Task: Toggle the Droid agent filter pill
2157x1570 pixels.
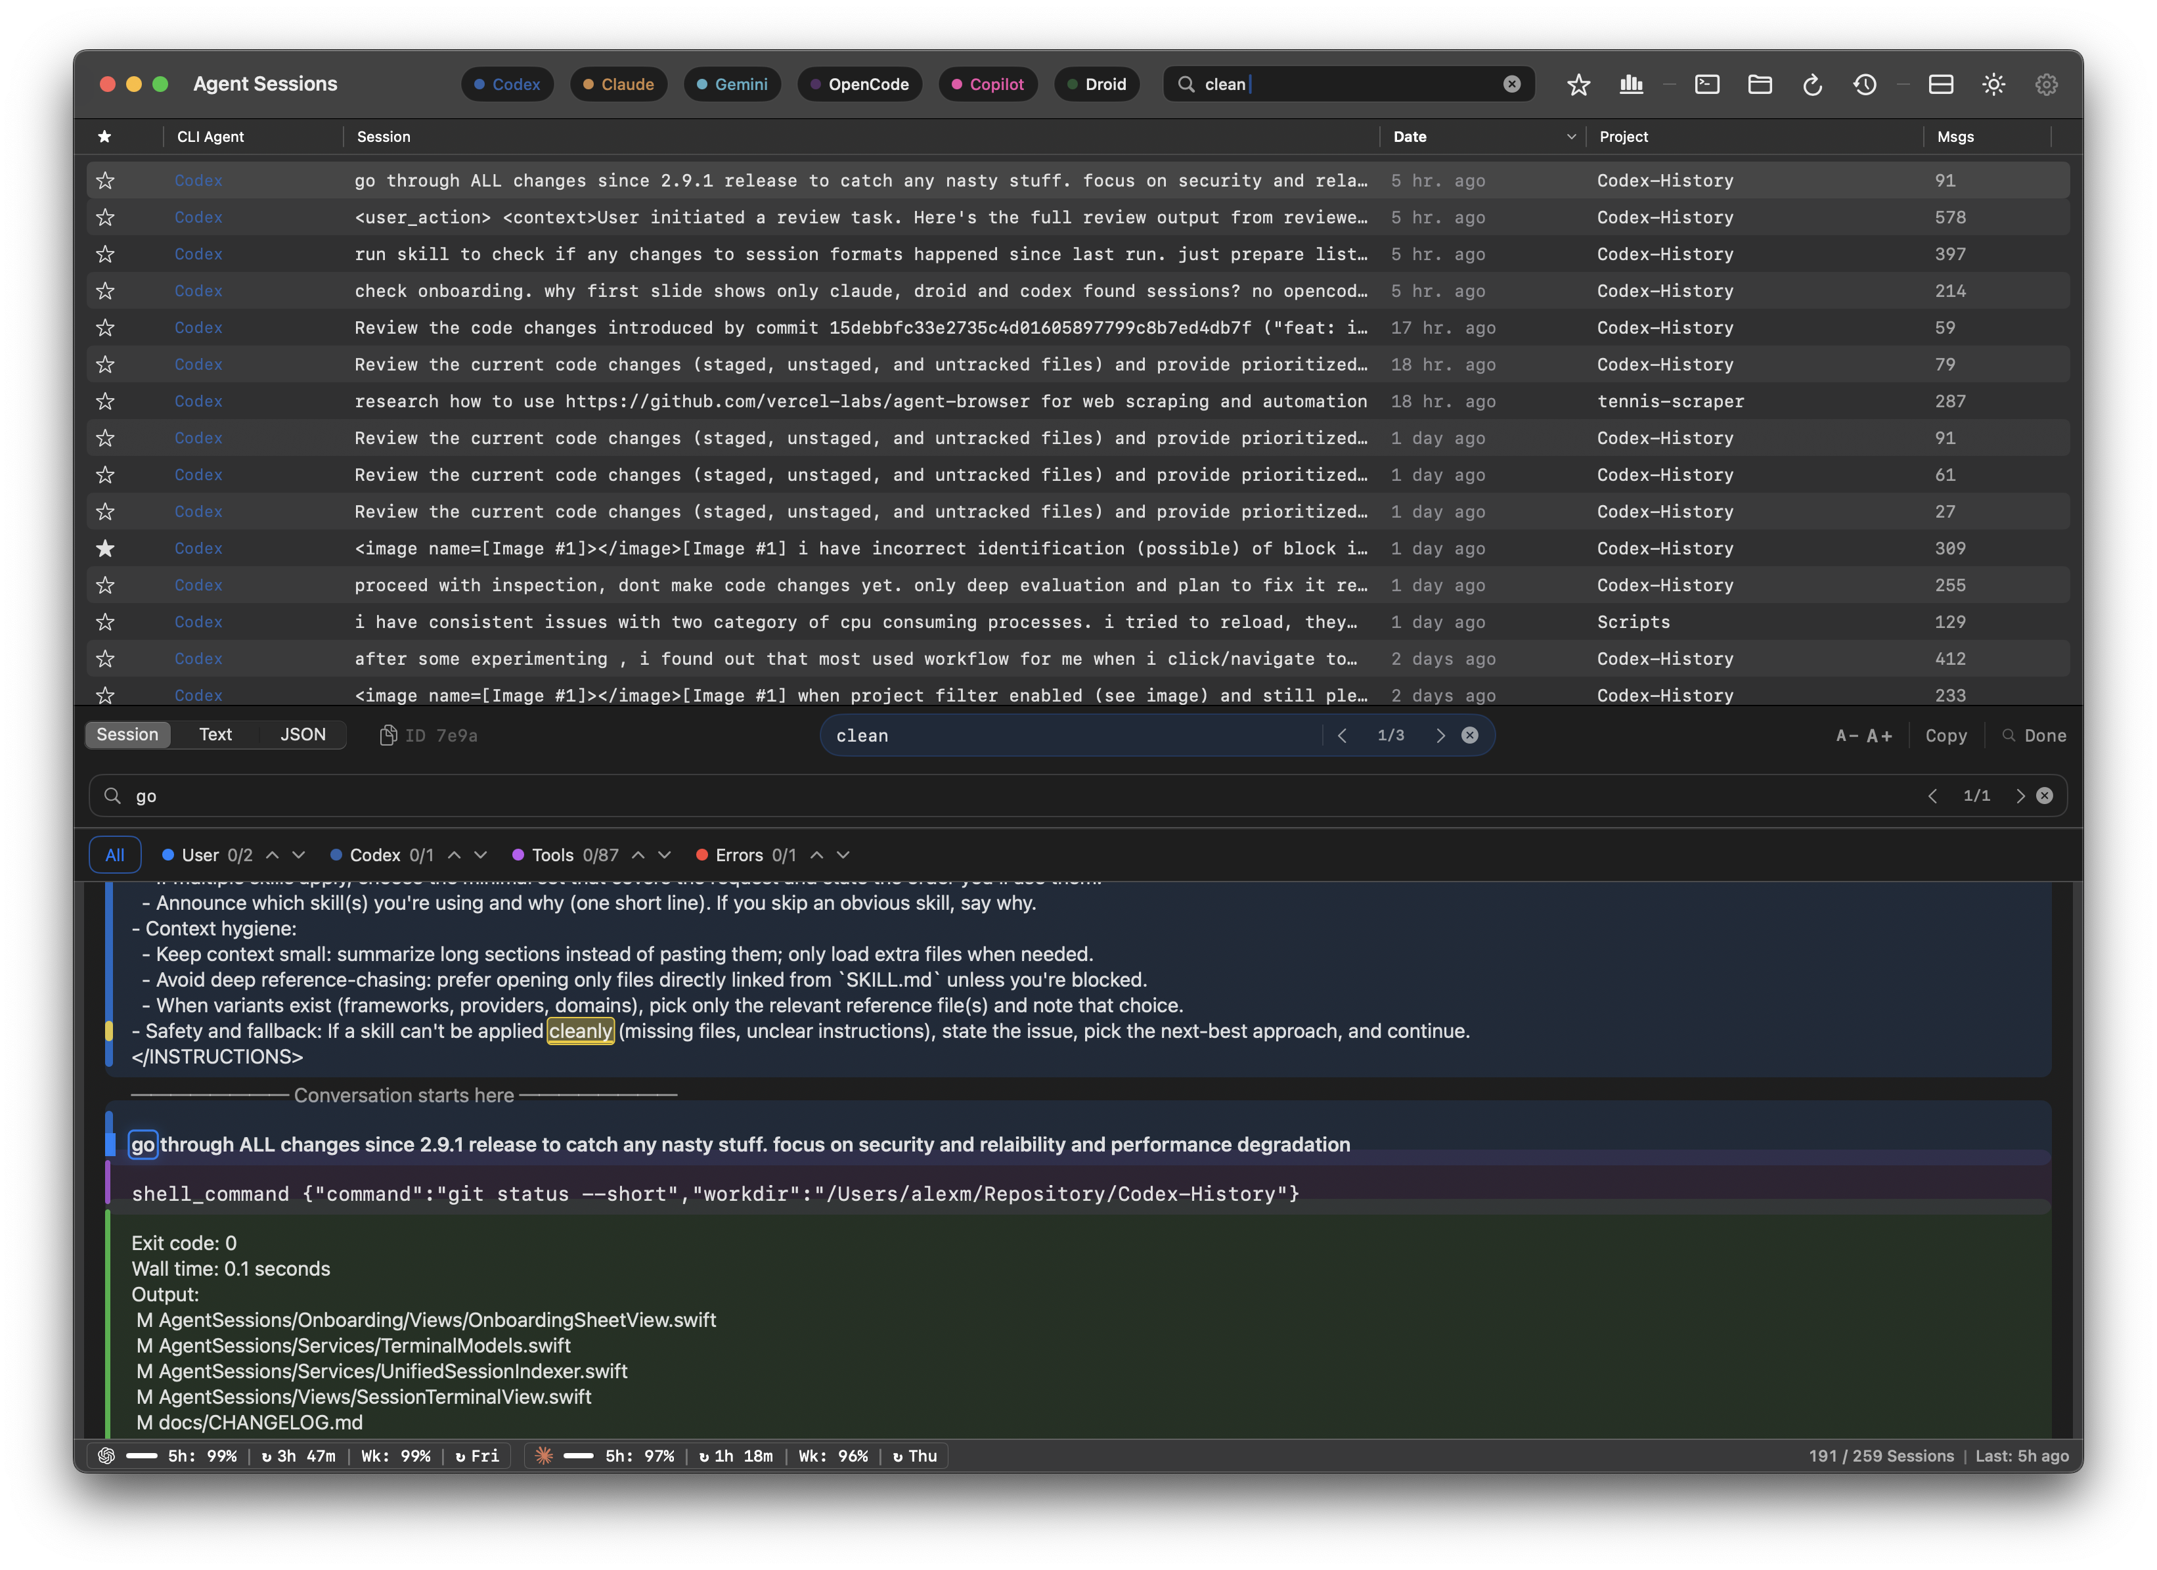Action: pos(1098,83)
